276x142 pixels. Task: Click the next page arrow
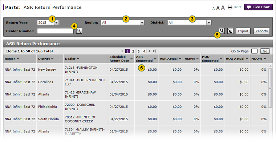150,51
